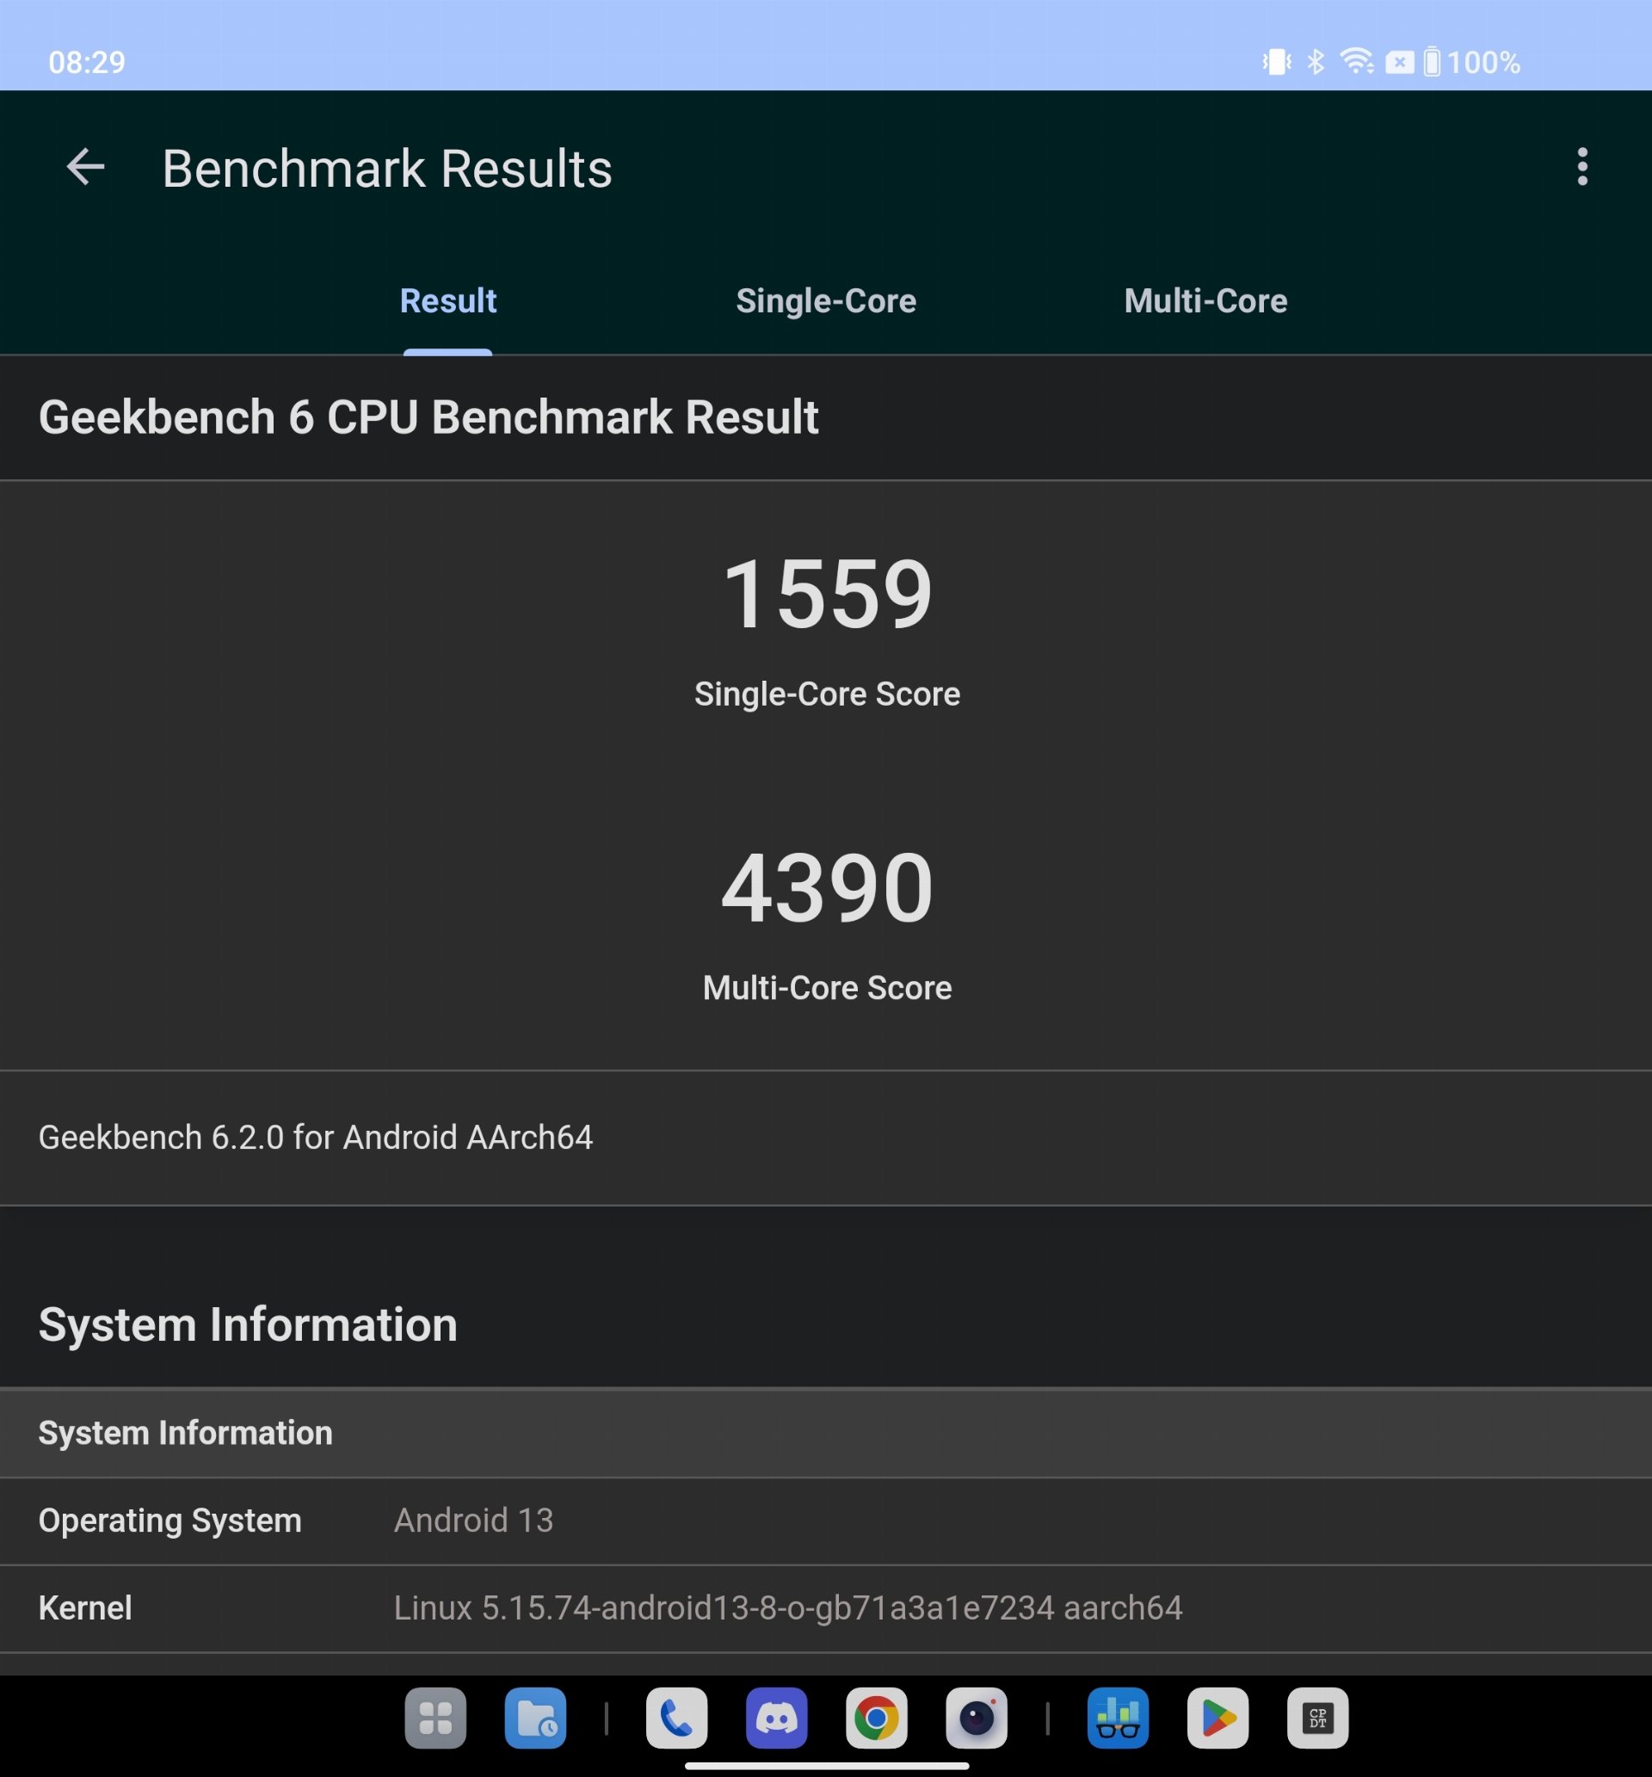Tap the Bluetooth status icon
This screenshot has width=1652, height=1777.
(1316, 62)
